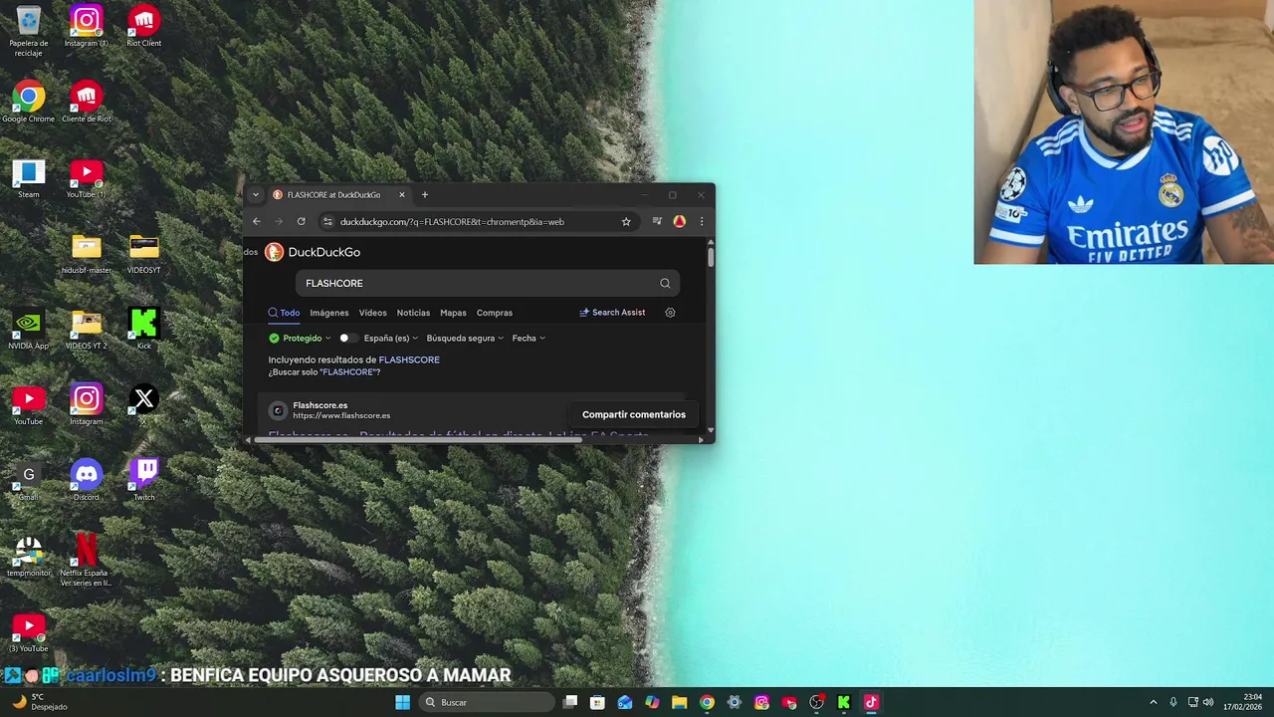Open TikTok app from taskbar
This screenshot has width=1274, height=717.
(871, 702)
